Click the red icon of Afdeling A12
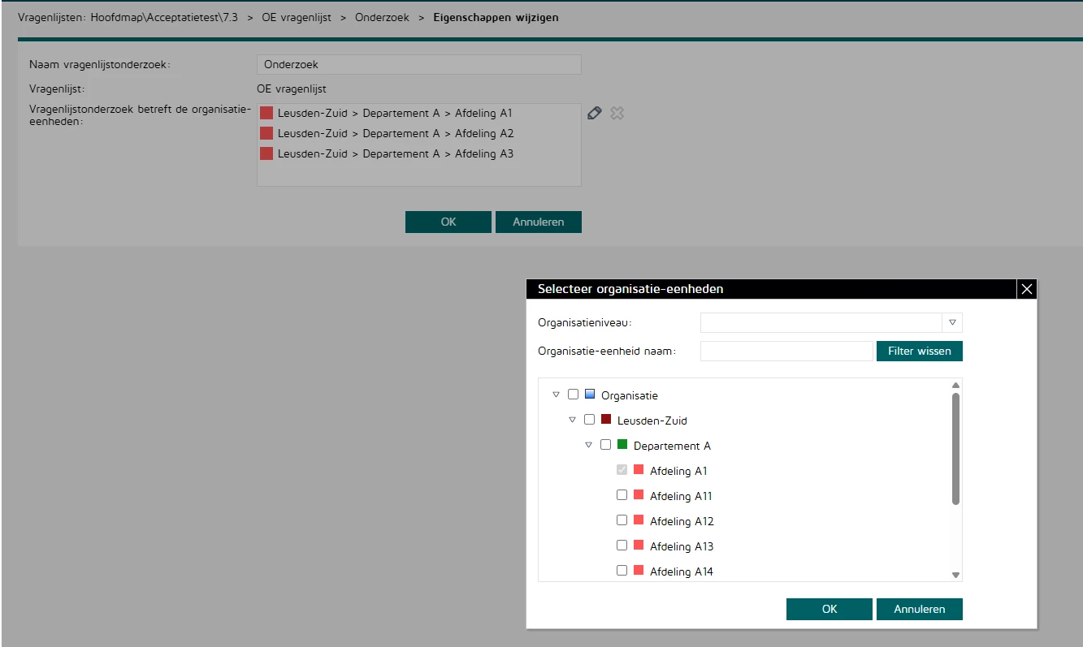This screenshot has height=647, width=1083. tap(639, 520)
